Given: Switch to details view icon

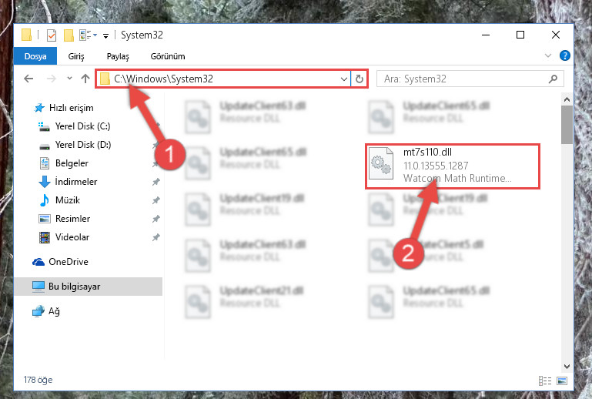Looking at the screenshot, I should 545,381.
